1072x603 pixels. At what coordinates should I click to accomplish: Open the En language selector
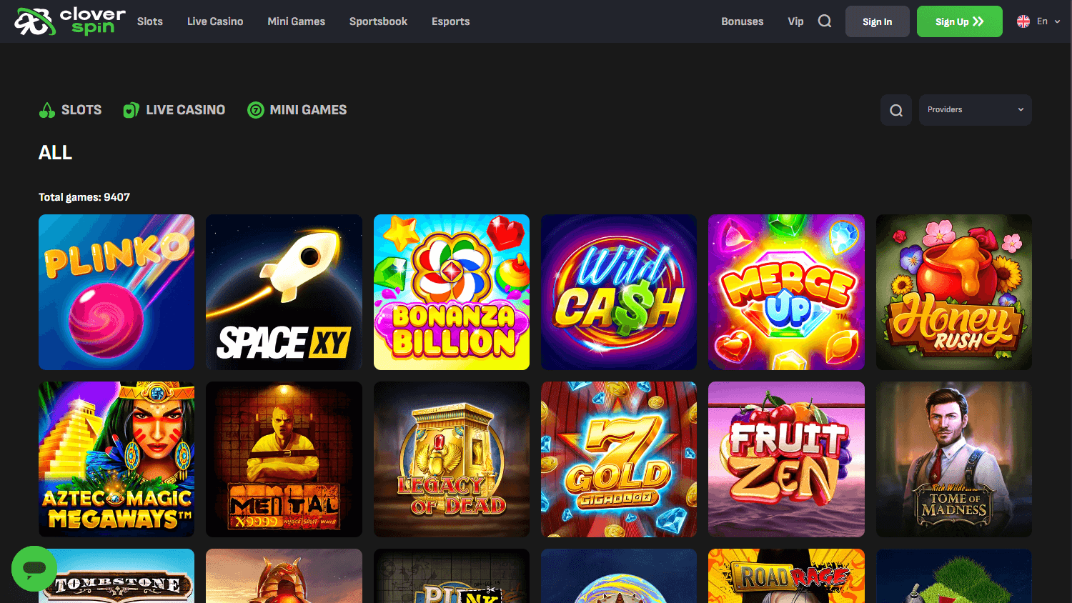coord(1039,21)
